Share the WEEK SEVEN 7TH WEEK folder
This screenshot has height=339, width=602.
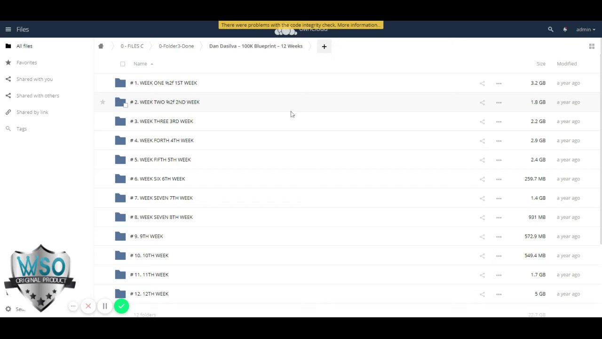click(482, 198)
